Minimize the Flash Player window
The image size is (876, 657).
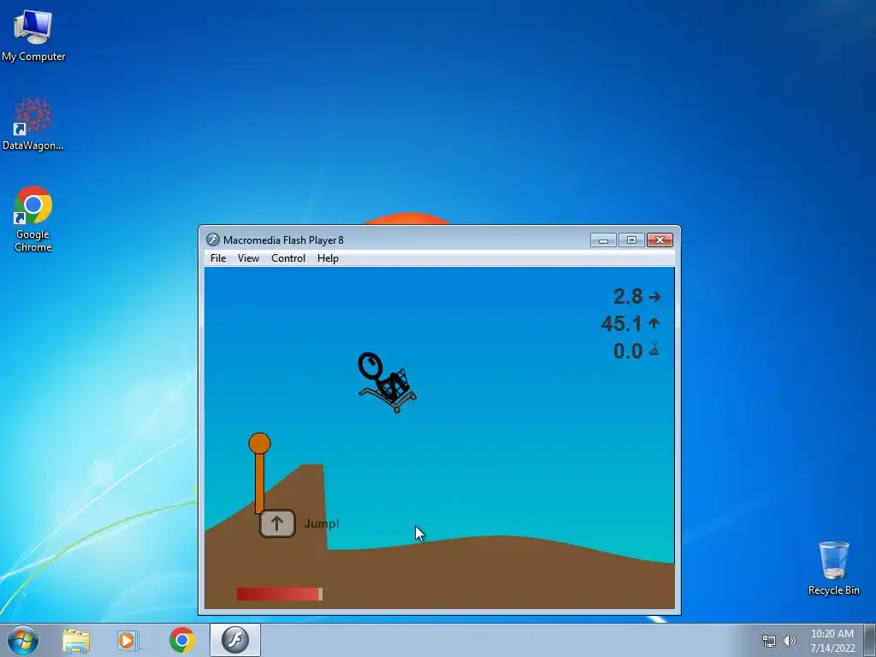[603, 240]
